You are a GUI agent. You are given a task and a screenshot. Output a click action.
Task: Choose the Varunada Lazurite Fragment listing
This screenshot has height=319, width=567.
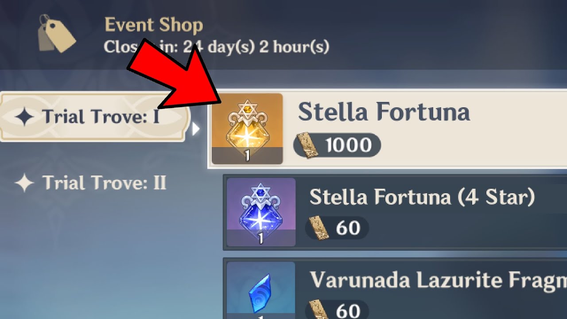click(395, 289)
